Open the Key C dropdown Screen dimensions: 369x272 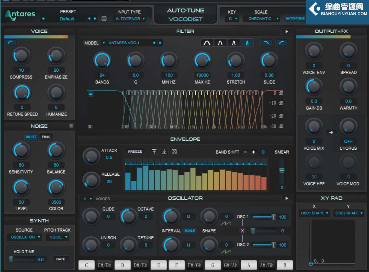(x=232, y=19)
